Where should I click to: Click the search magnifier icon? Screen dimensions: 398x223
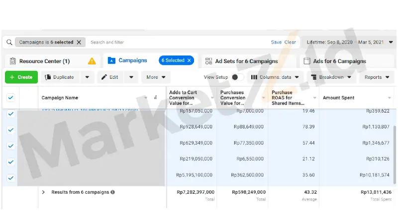9,43
